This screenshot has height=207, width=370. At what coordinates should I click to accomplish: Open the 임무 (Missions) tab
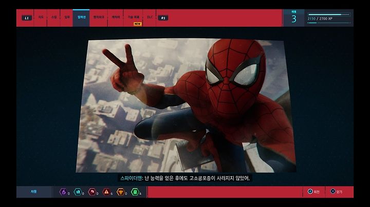67,17
